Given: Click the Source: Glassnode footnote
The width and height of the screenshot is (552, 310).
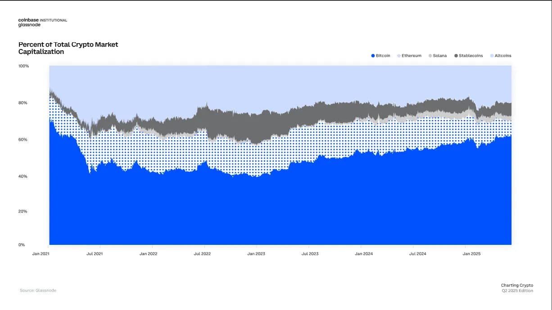Looking at the screenshot, I should point(38,291).
